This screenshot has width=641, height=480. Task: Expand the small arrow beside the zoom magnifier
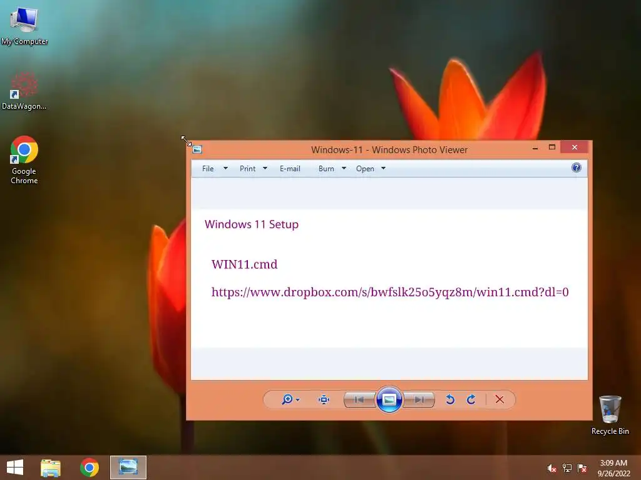point(297,400)
